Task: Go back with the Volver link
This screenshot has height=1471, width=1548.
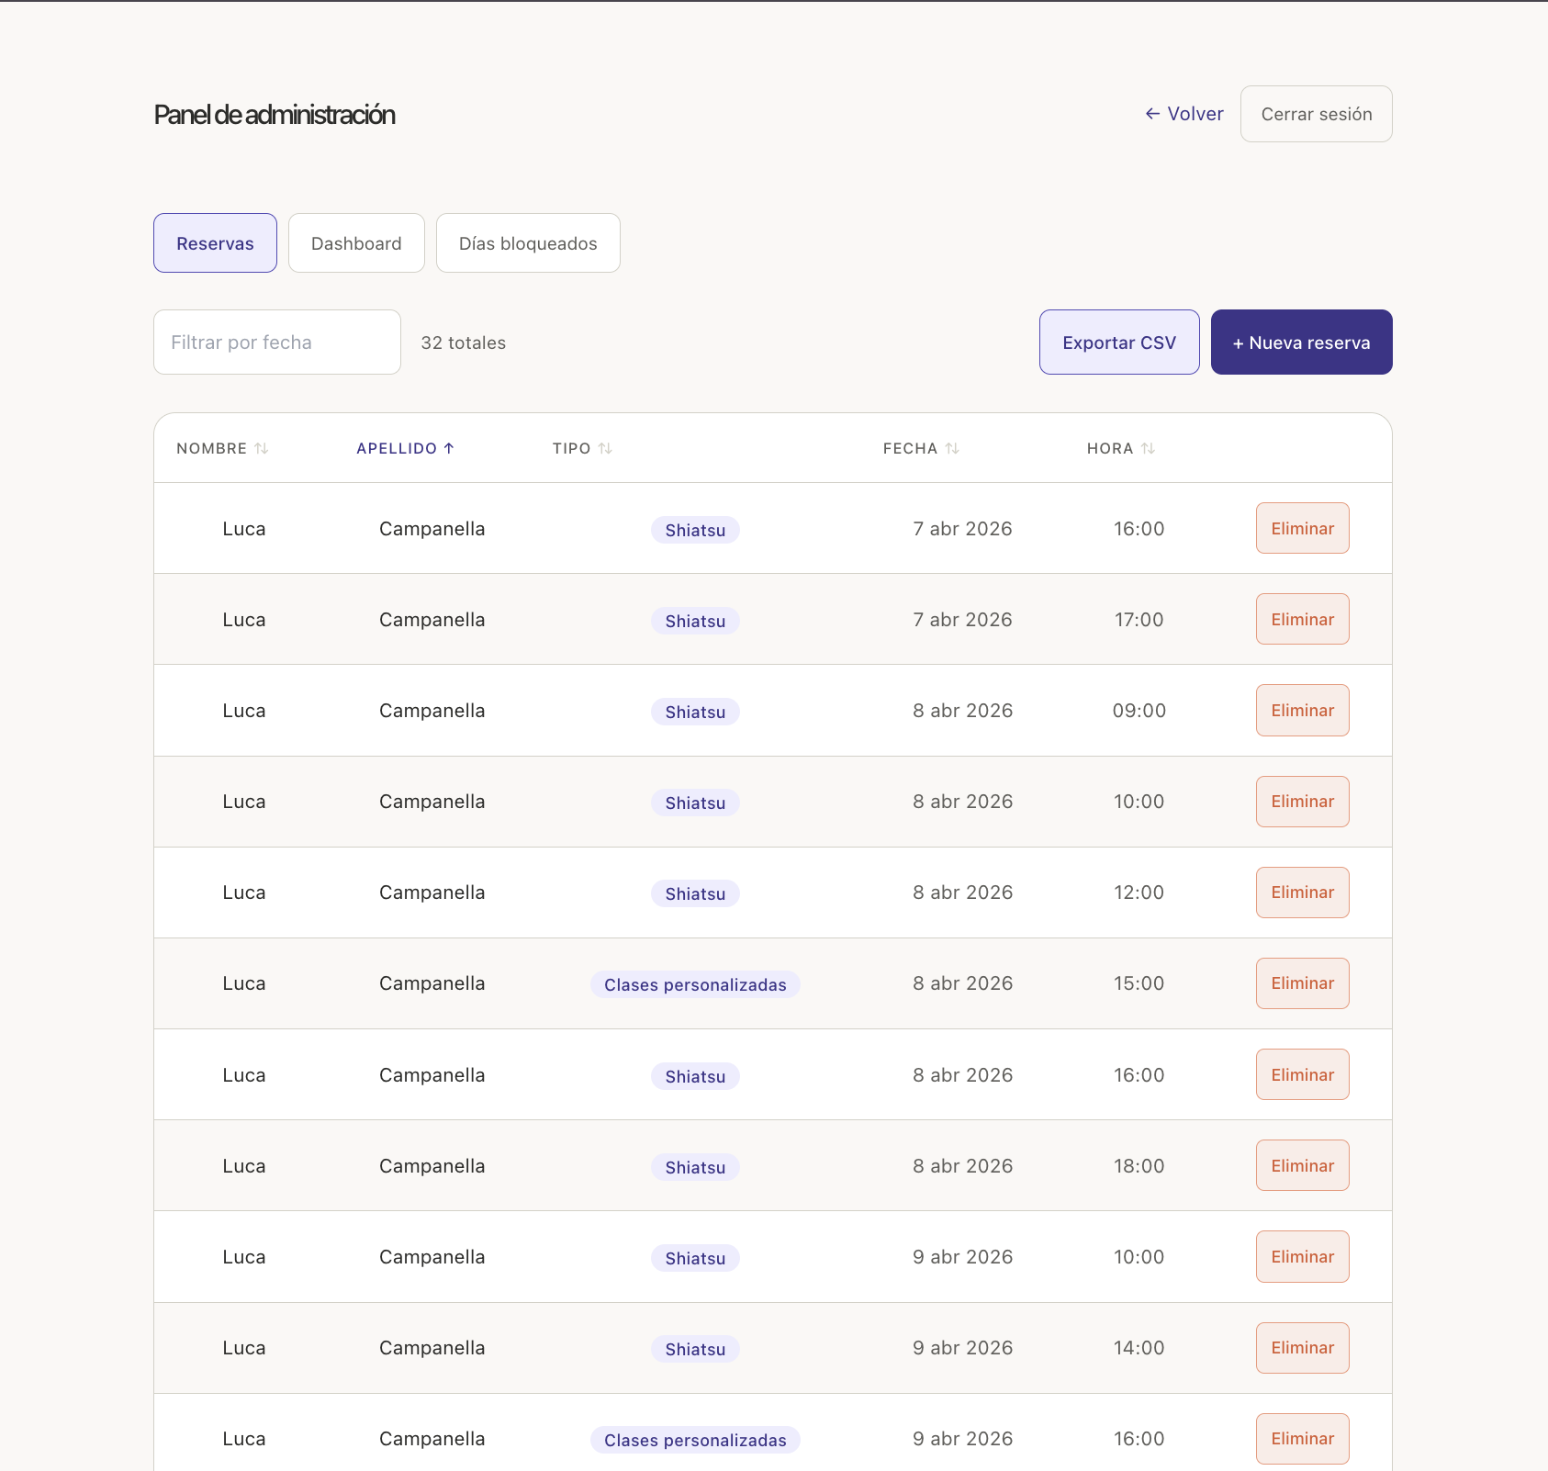Action: [1184, 114]
